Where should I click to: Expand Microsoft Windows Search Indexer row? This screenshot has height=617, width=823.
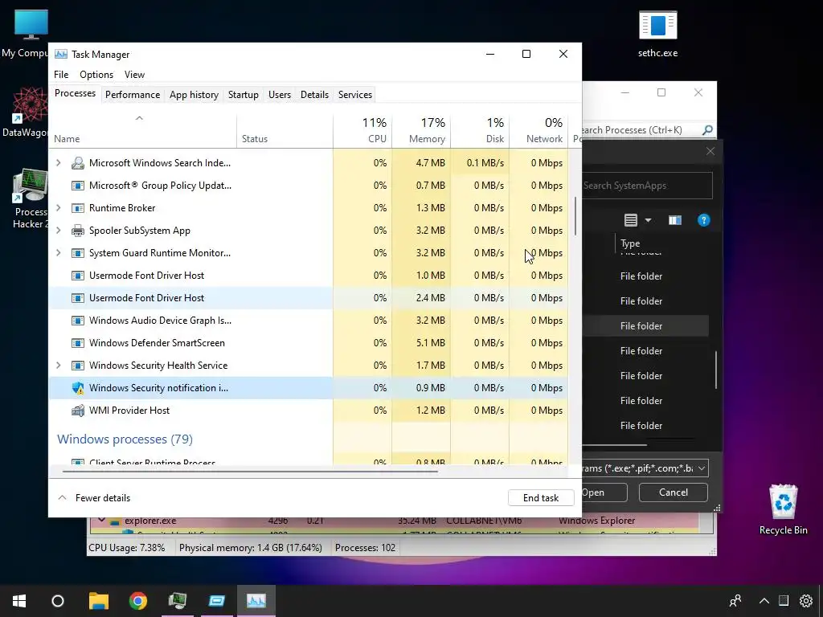point(58,163)
